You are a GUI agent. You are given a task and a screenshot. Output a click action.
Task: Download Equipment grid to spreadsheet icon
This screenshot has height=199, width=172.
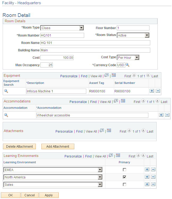[114, 75]
